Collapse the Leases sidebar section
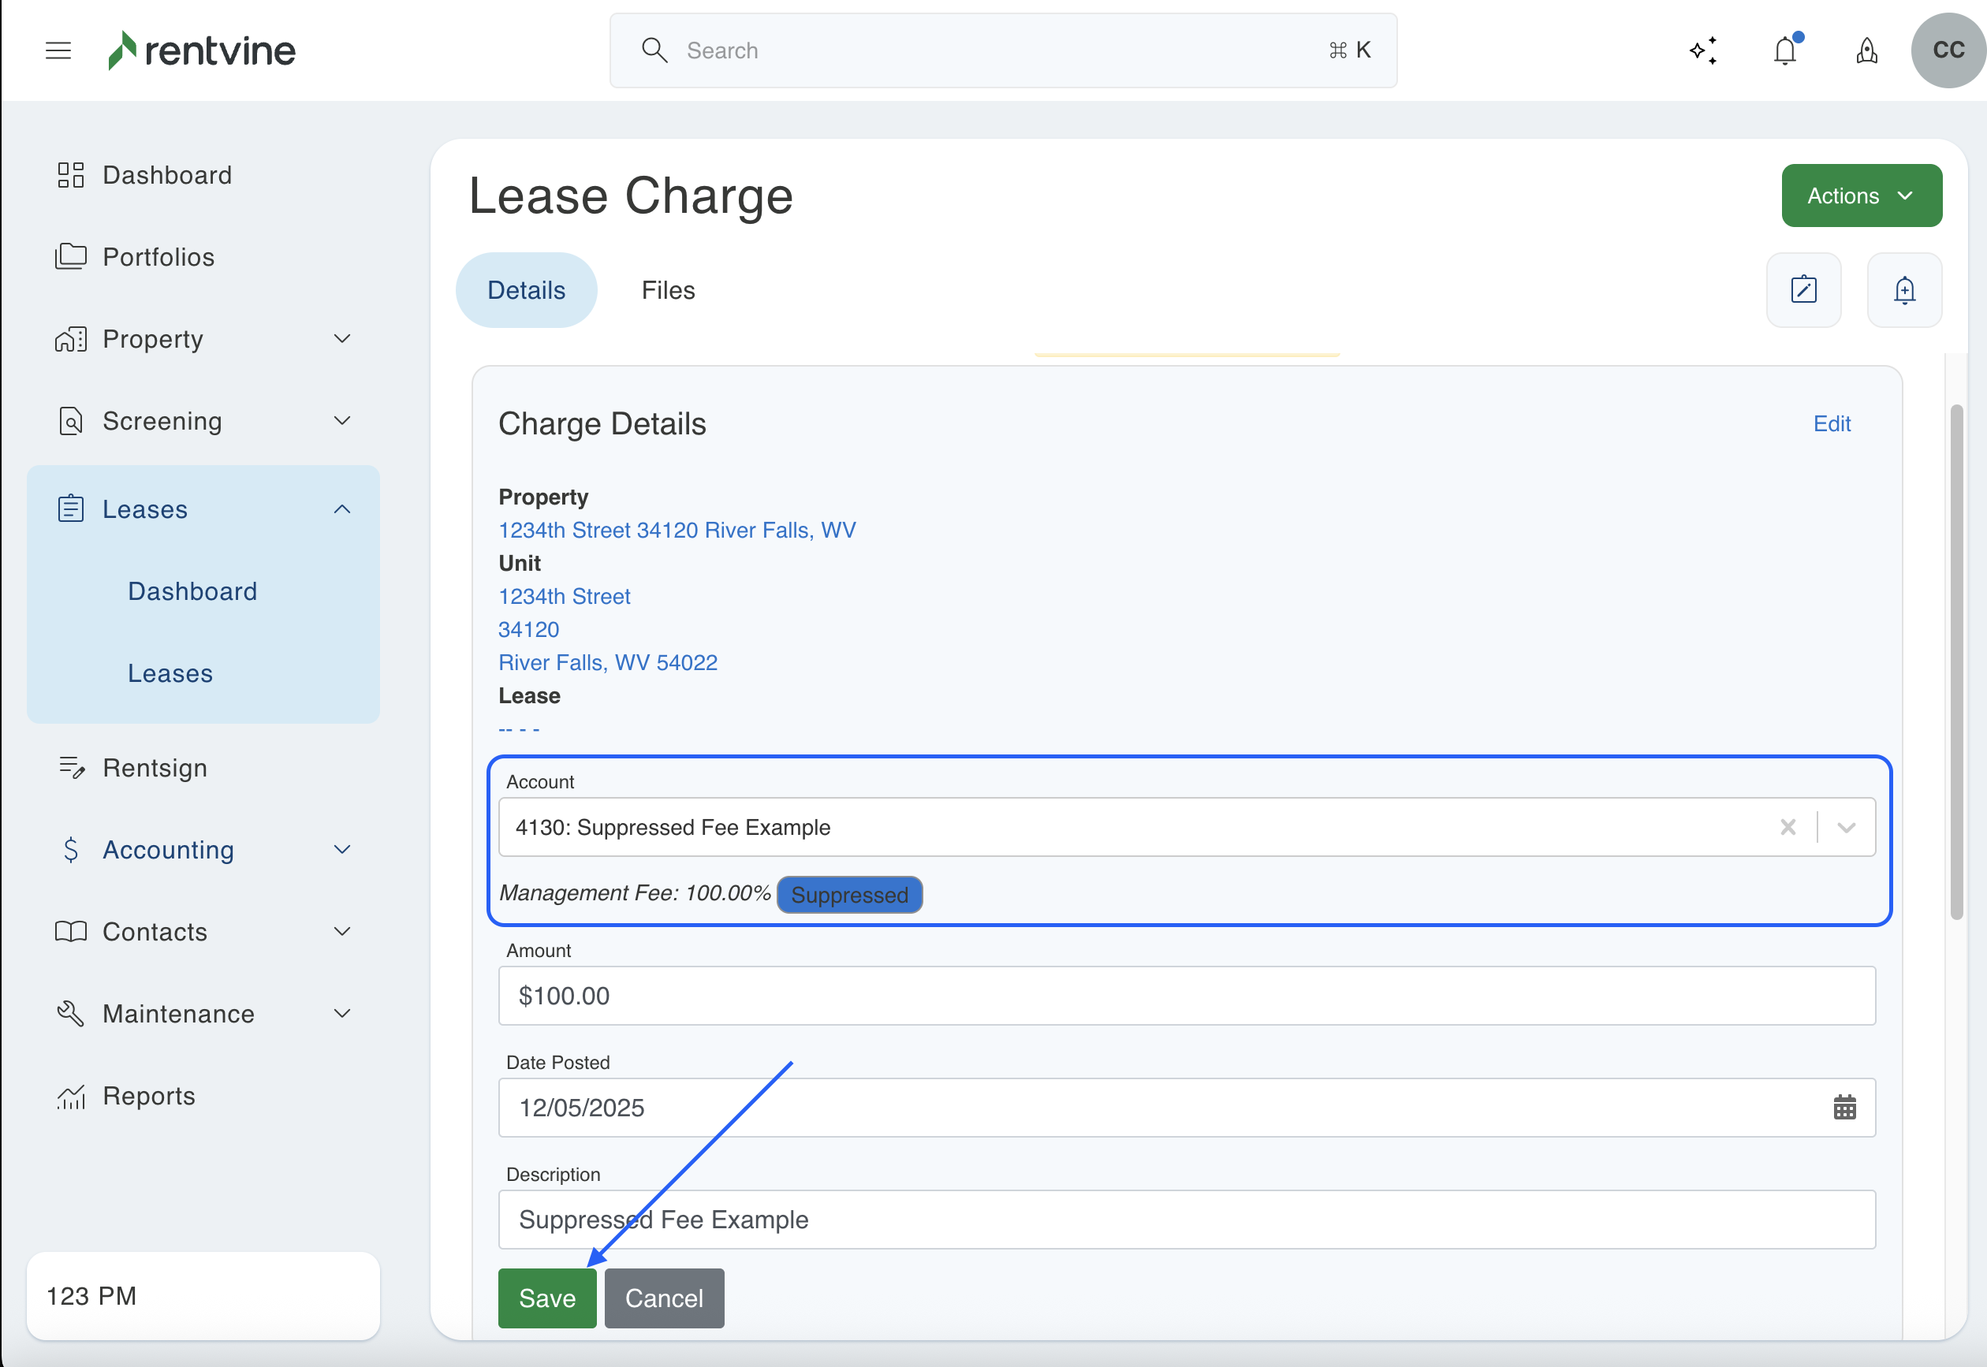This screenshot has height=1367, width=1987. click(341, 509)
